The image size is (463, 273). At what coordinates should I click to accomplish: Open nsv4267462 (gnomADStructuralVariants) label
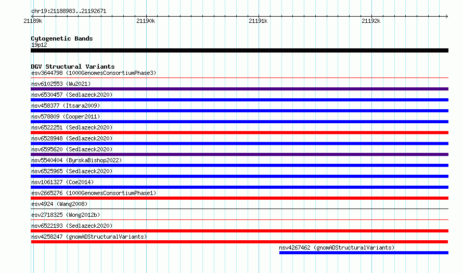tap(337, 248)
